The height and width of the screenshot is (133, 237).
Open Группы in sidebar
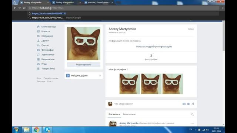click(45, 45)
